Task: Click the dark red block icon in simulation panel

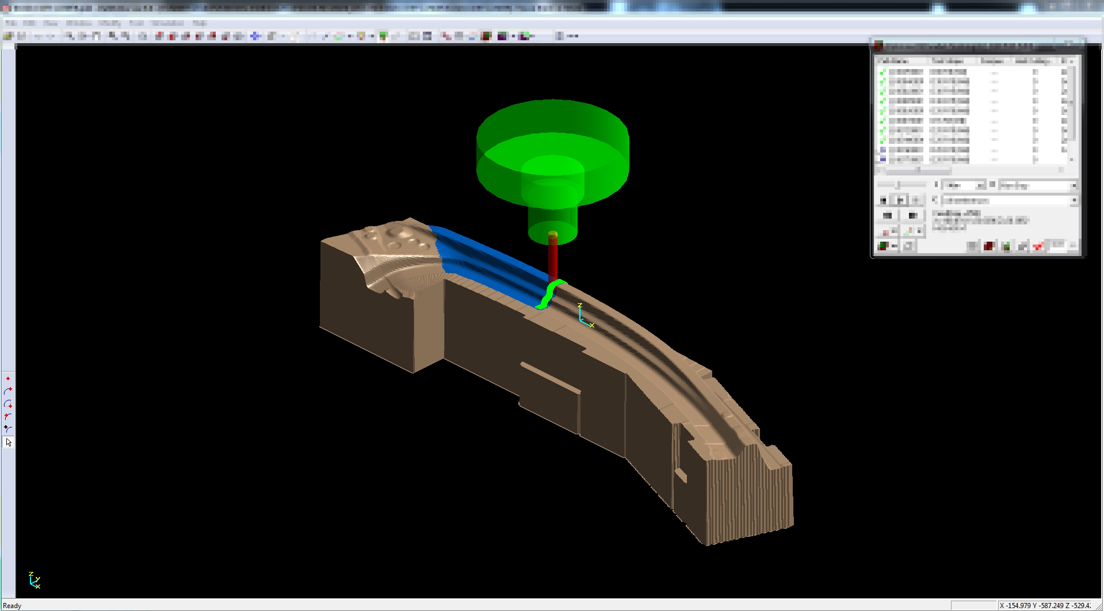Action: coord(989,246)
